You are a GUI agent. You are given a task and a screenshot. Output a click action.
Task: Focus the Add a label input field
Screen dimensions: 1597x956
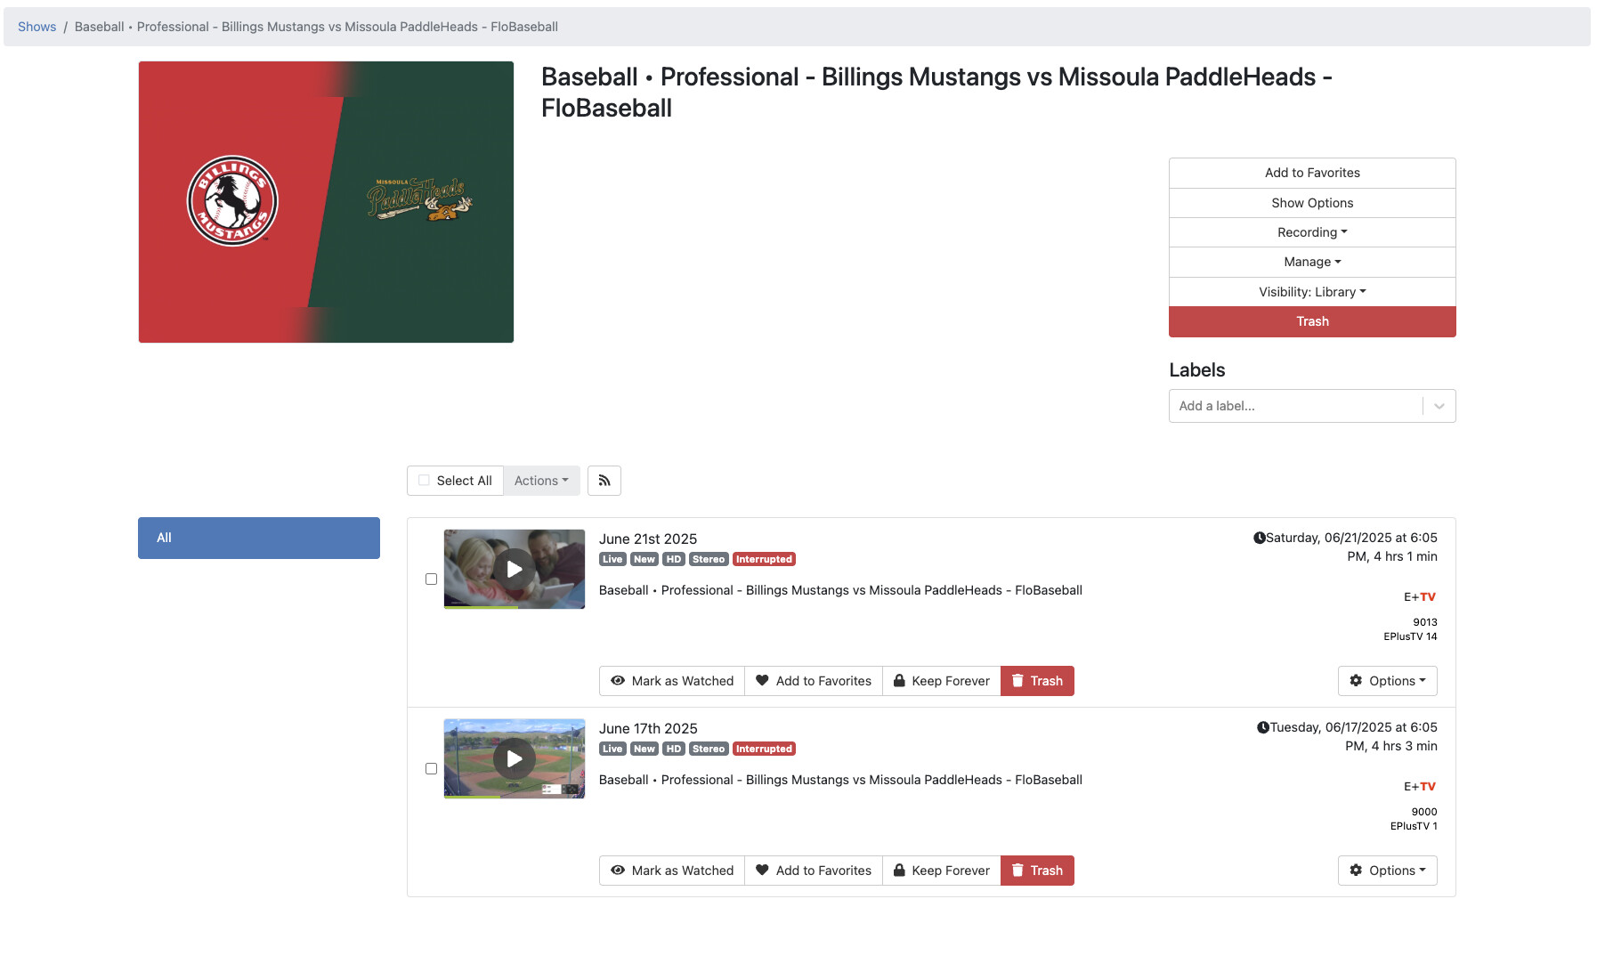click(1295, 406)
